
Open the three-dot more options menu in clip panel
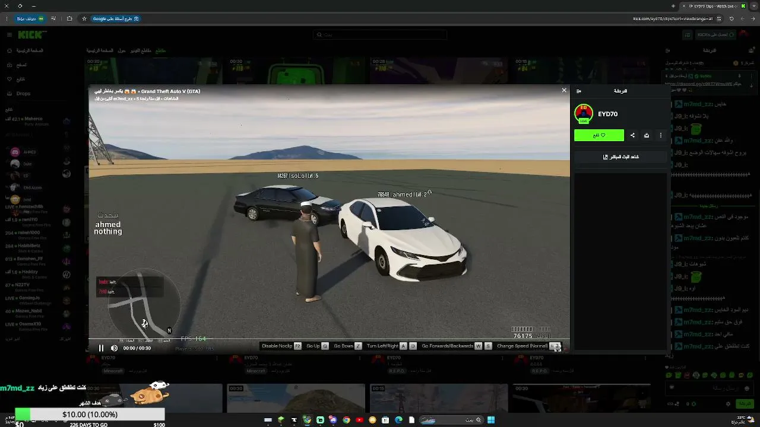pos(660,135)
